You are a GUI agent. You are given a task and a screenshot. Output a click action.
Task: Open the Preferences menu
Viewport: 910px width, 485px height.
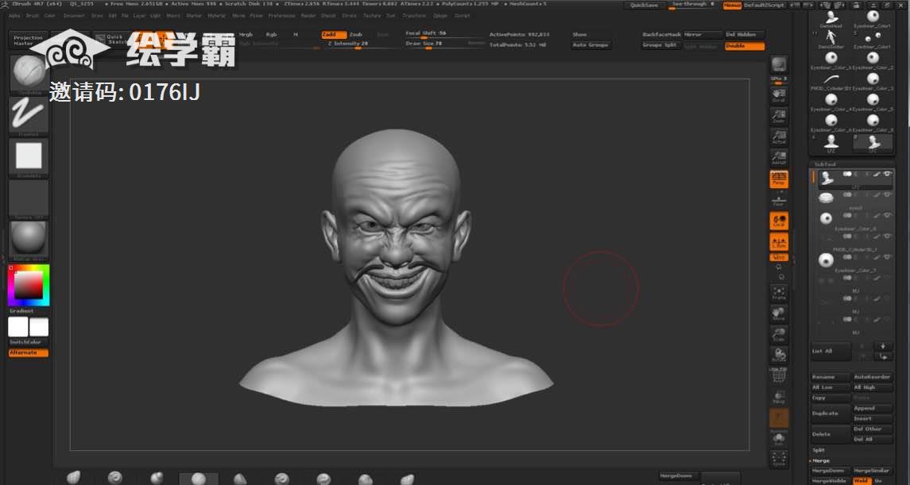click(x=281, y=16)
